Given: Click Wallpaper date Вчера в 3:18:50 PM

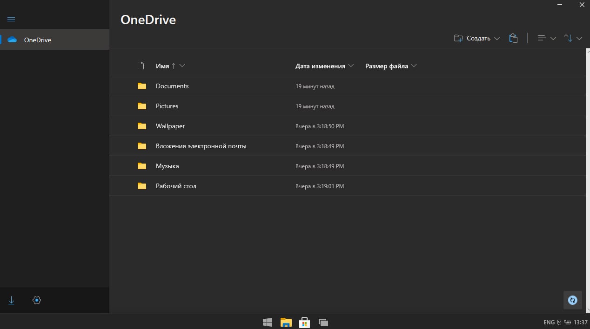Looking at the screenshot, I should click(x=320, y=126).
